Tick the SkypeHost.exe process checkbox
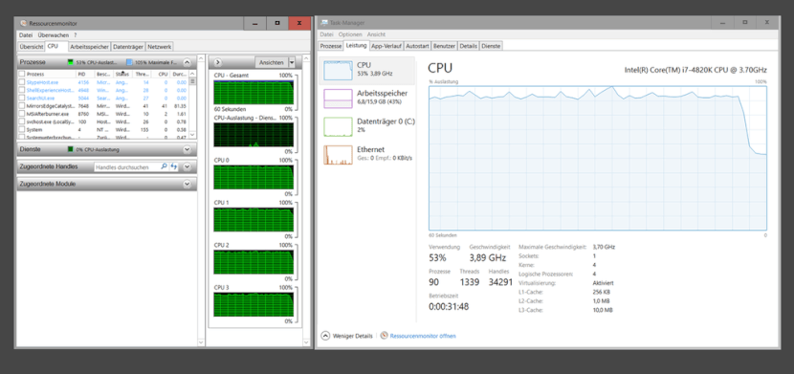Screen dimensions: 794x374 [x=22, y=82]
